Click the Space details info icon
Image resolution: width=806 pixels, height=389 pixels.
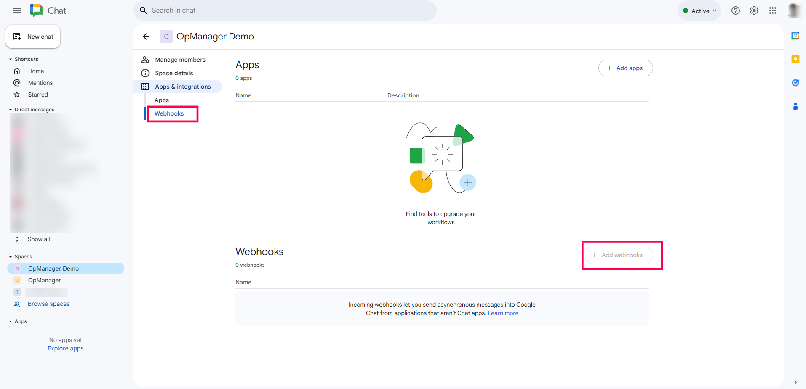pyautogui.click(x=145, y=73)
